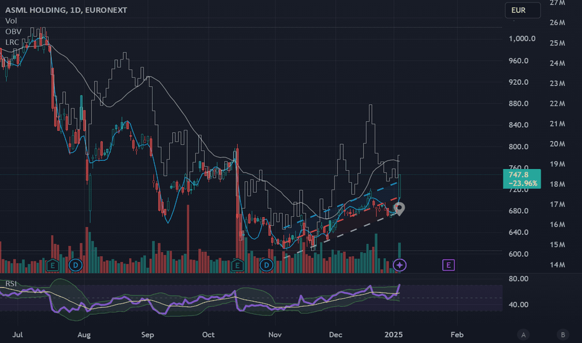Click the 22M volume axis label
Image resolution: width=582 pixels, height=343 pixels.
click(557, 104)
